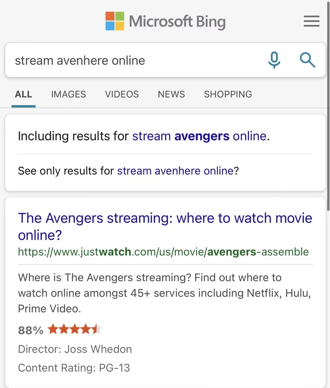Click 'stream avenhere online' original query link
Screen dimensions: 330x388
coord(175,171)
